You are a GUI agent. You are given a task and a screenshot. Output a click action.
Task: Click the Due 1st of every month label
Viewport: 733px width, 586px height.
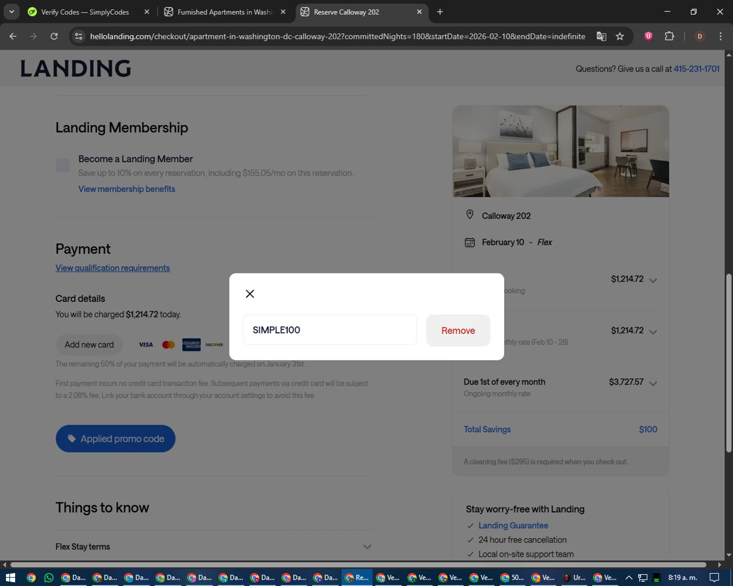pyautogui.click(x=504, y=382)
